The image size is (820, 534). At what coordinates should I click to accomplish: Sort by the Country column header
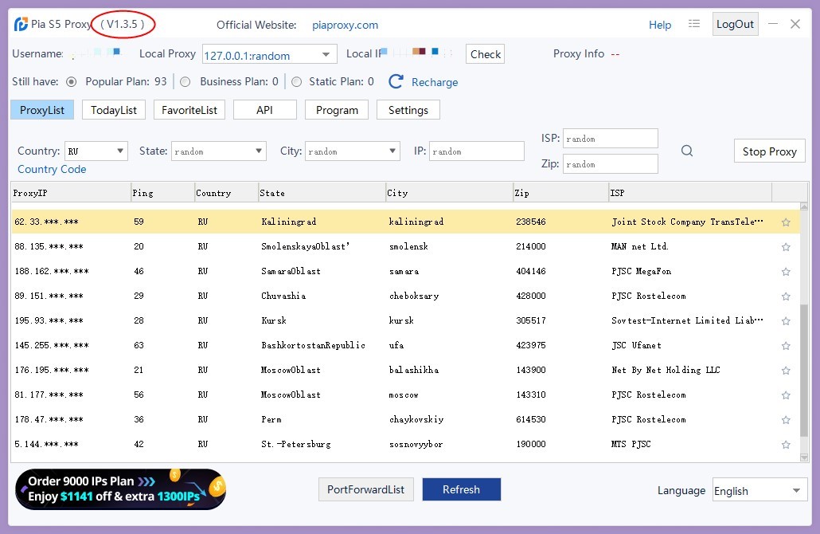[226, 193]
